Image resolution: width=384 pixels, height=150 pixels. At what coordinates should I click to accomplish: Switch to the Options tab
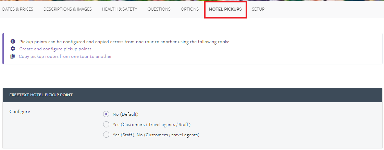190,9
